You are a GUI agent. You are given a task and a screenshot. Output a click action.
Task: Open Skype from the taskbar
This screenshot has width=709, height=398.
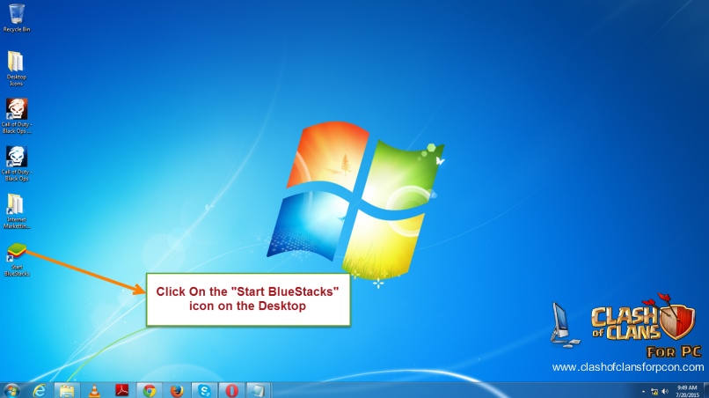(x=204, y=390)
